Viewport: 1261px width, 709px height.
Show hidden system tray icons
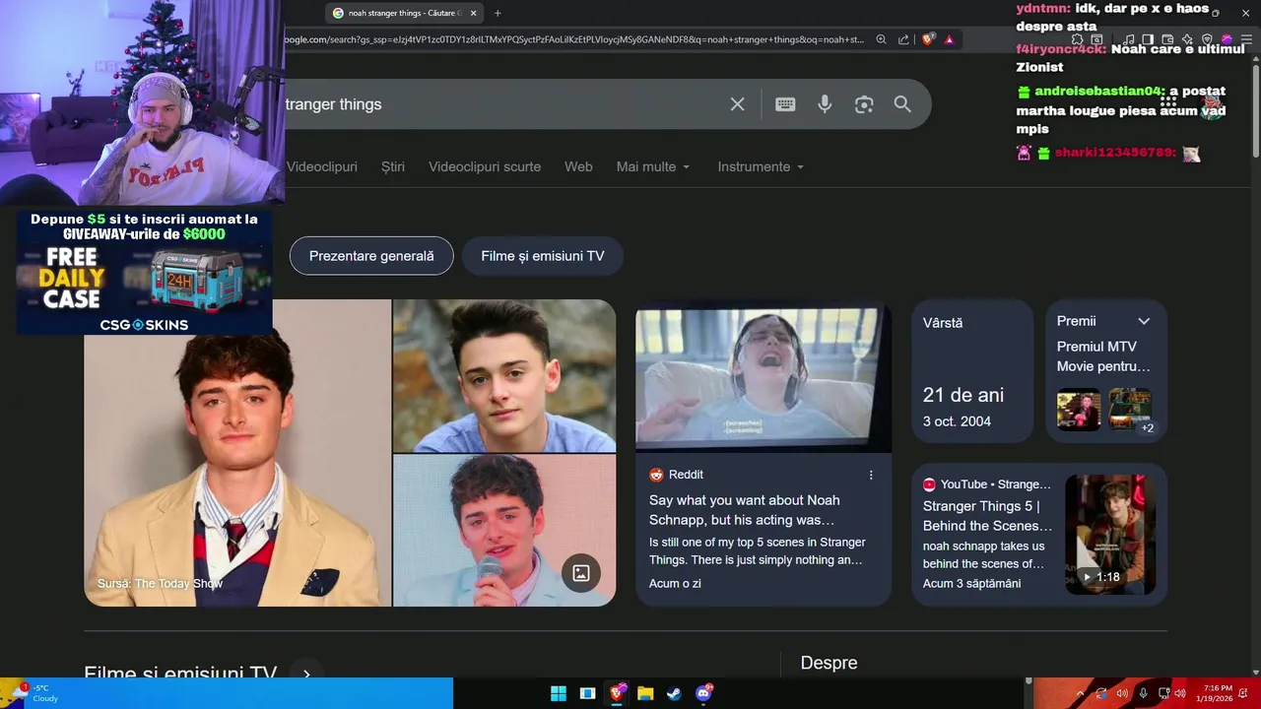point(1081,693)
